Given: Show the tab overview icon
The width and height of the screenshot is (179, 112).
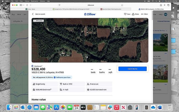Looking at the screenshot, I should click(x=168, y=5).
